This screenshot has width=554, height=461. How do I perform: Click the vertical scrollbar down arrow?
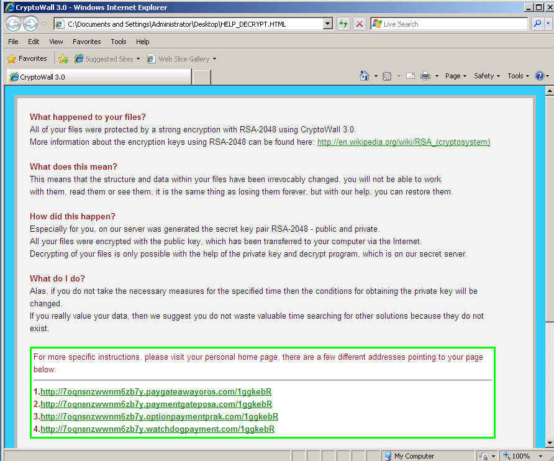coord(550,442)
